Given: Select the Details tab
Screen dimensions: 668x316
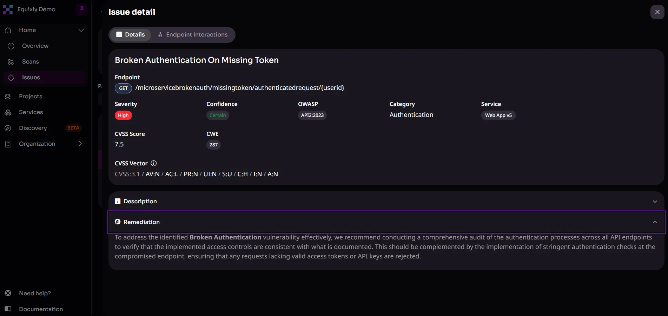Looking at the screenshot, I should (x=130, y=35).
